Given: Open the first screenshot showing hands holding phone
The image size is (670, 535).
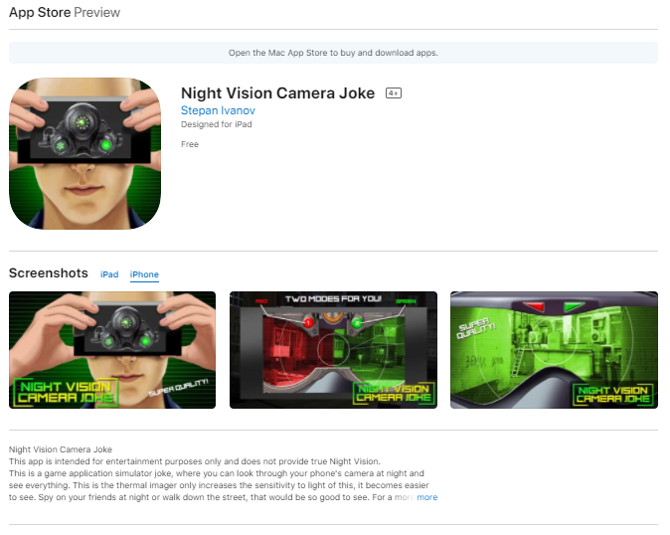Looking at the screenshot, I should pyautogui.click(x=112, y=350).
